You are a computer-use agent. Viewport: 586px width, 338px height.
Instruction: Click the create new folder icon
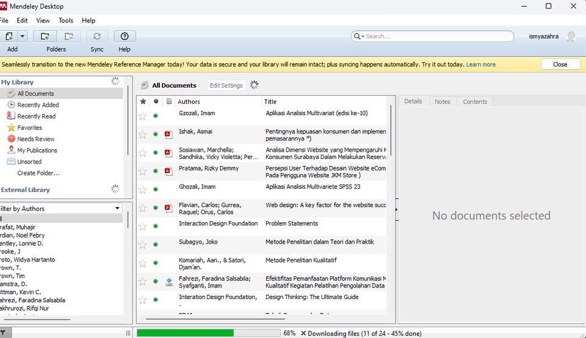point(45,36)
